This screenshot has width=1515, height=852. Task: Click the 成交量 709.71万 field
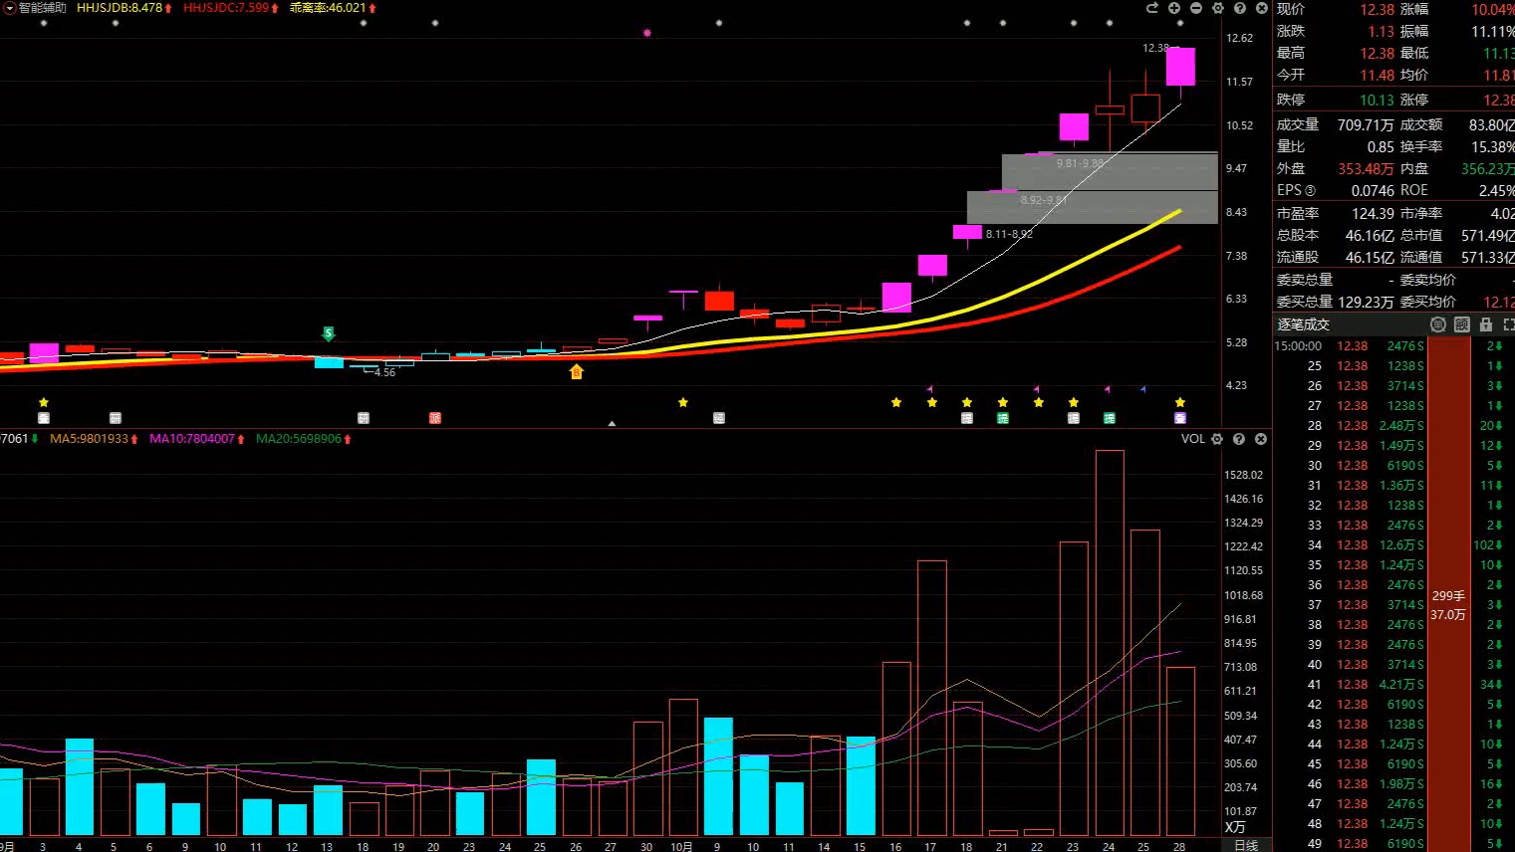pos(1336,124)
